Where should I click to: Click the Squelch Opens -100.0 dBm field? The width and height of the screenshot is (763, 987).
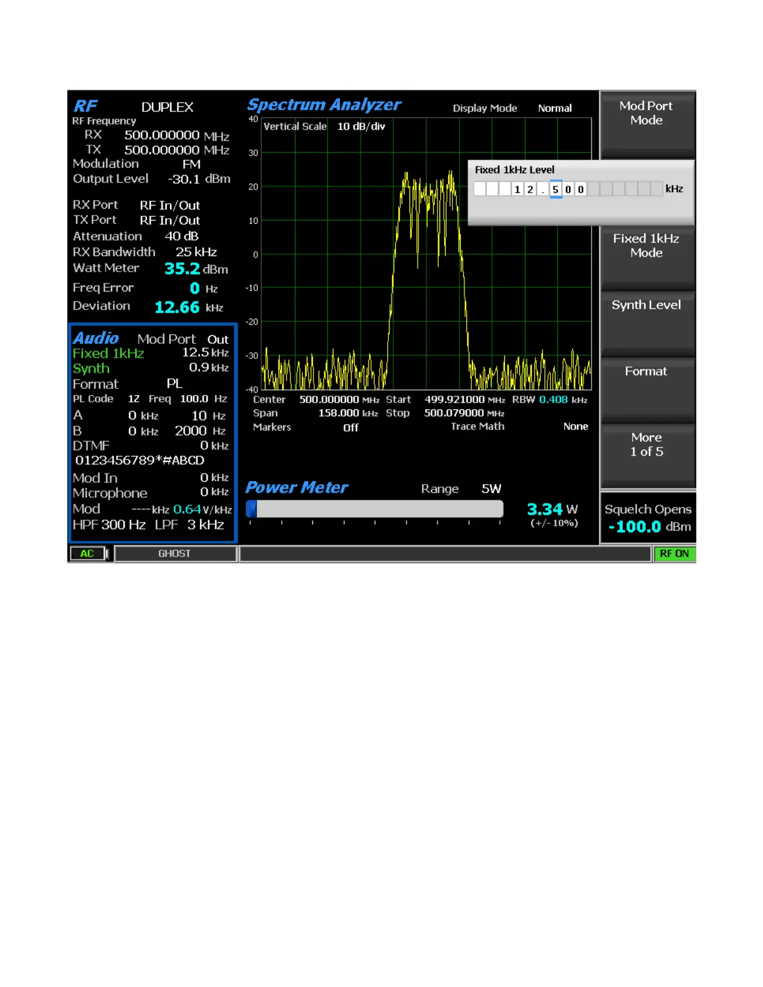coord(648,518)
